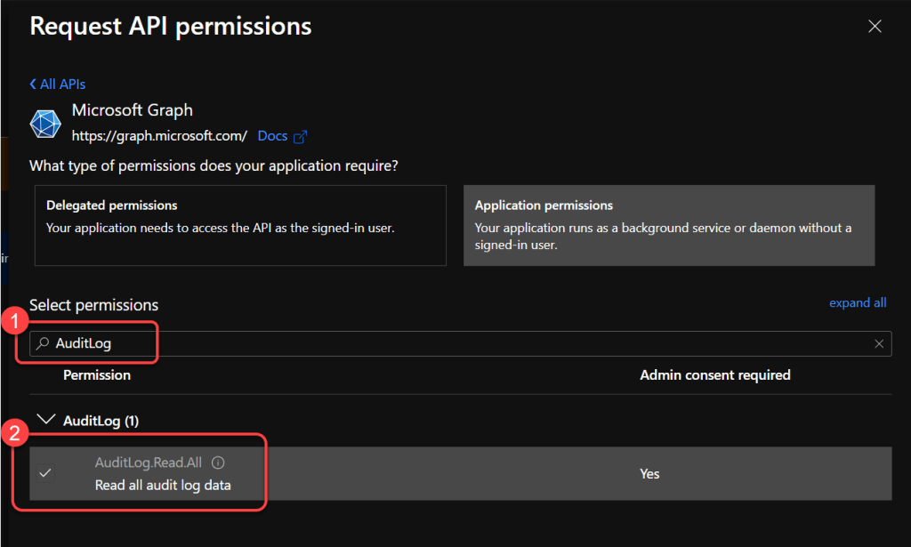Toggle the AuditLog.Read.All permission checkbox
Image resolution: width=911 pixels, height=547 pixels.
pyautogui.click(x=45, y=473)
